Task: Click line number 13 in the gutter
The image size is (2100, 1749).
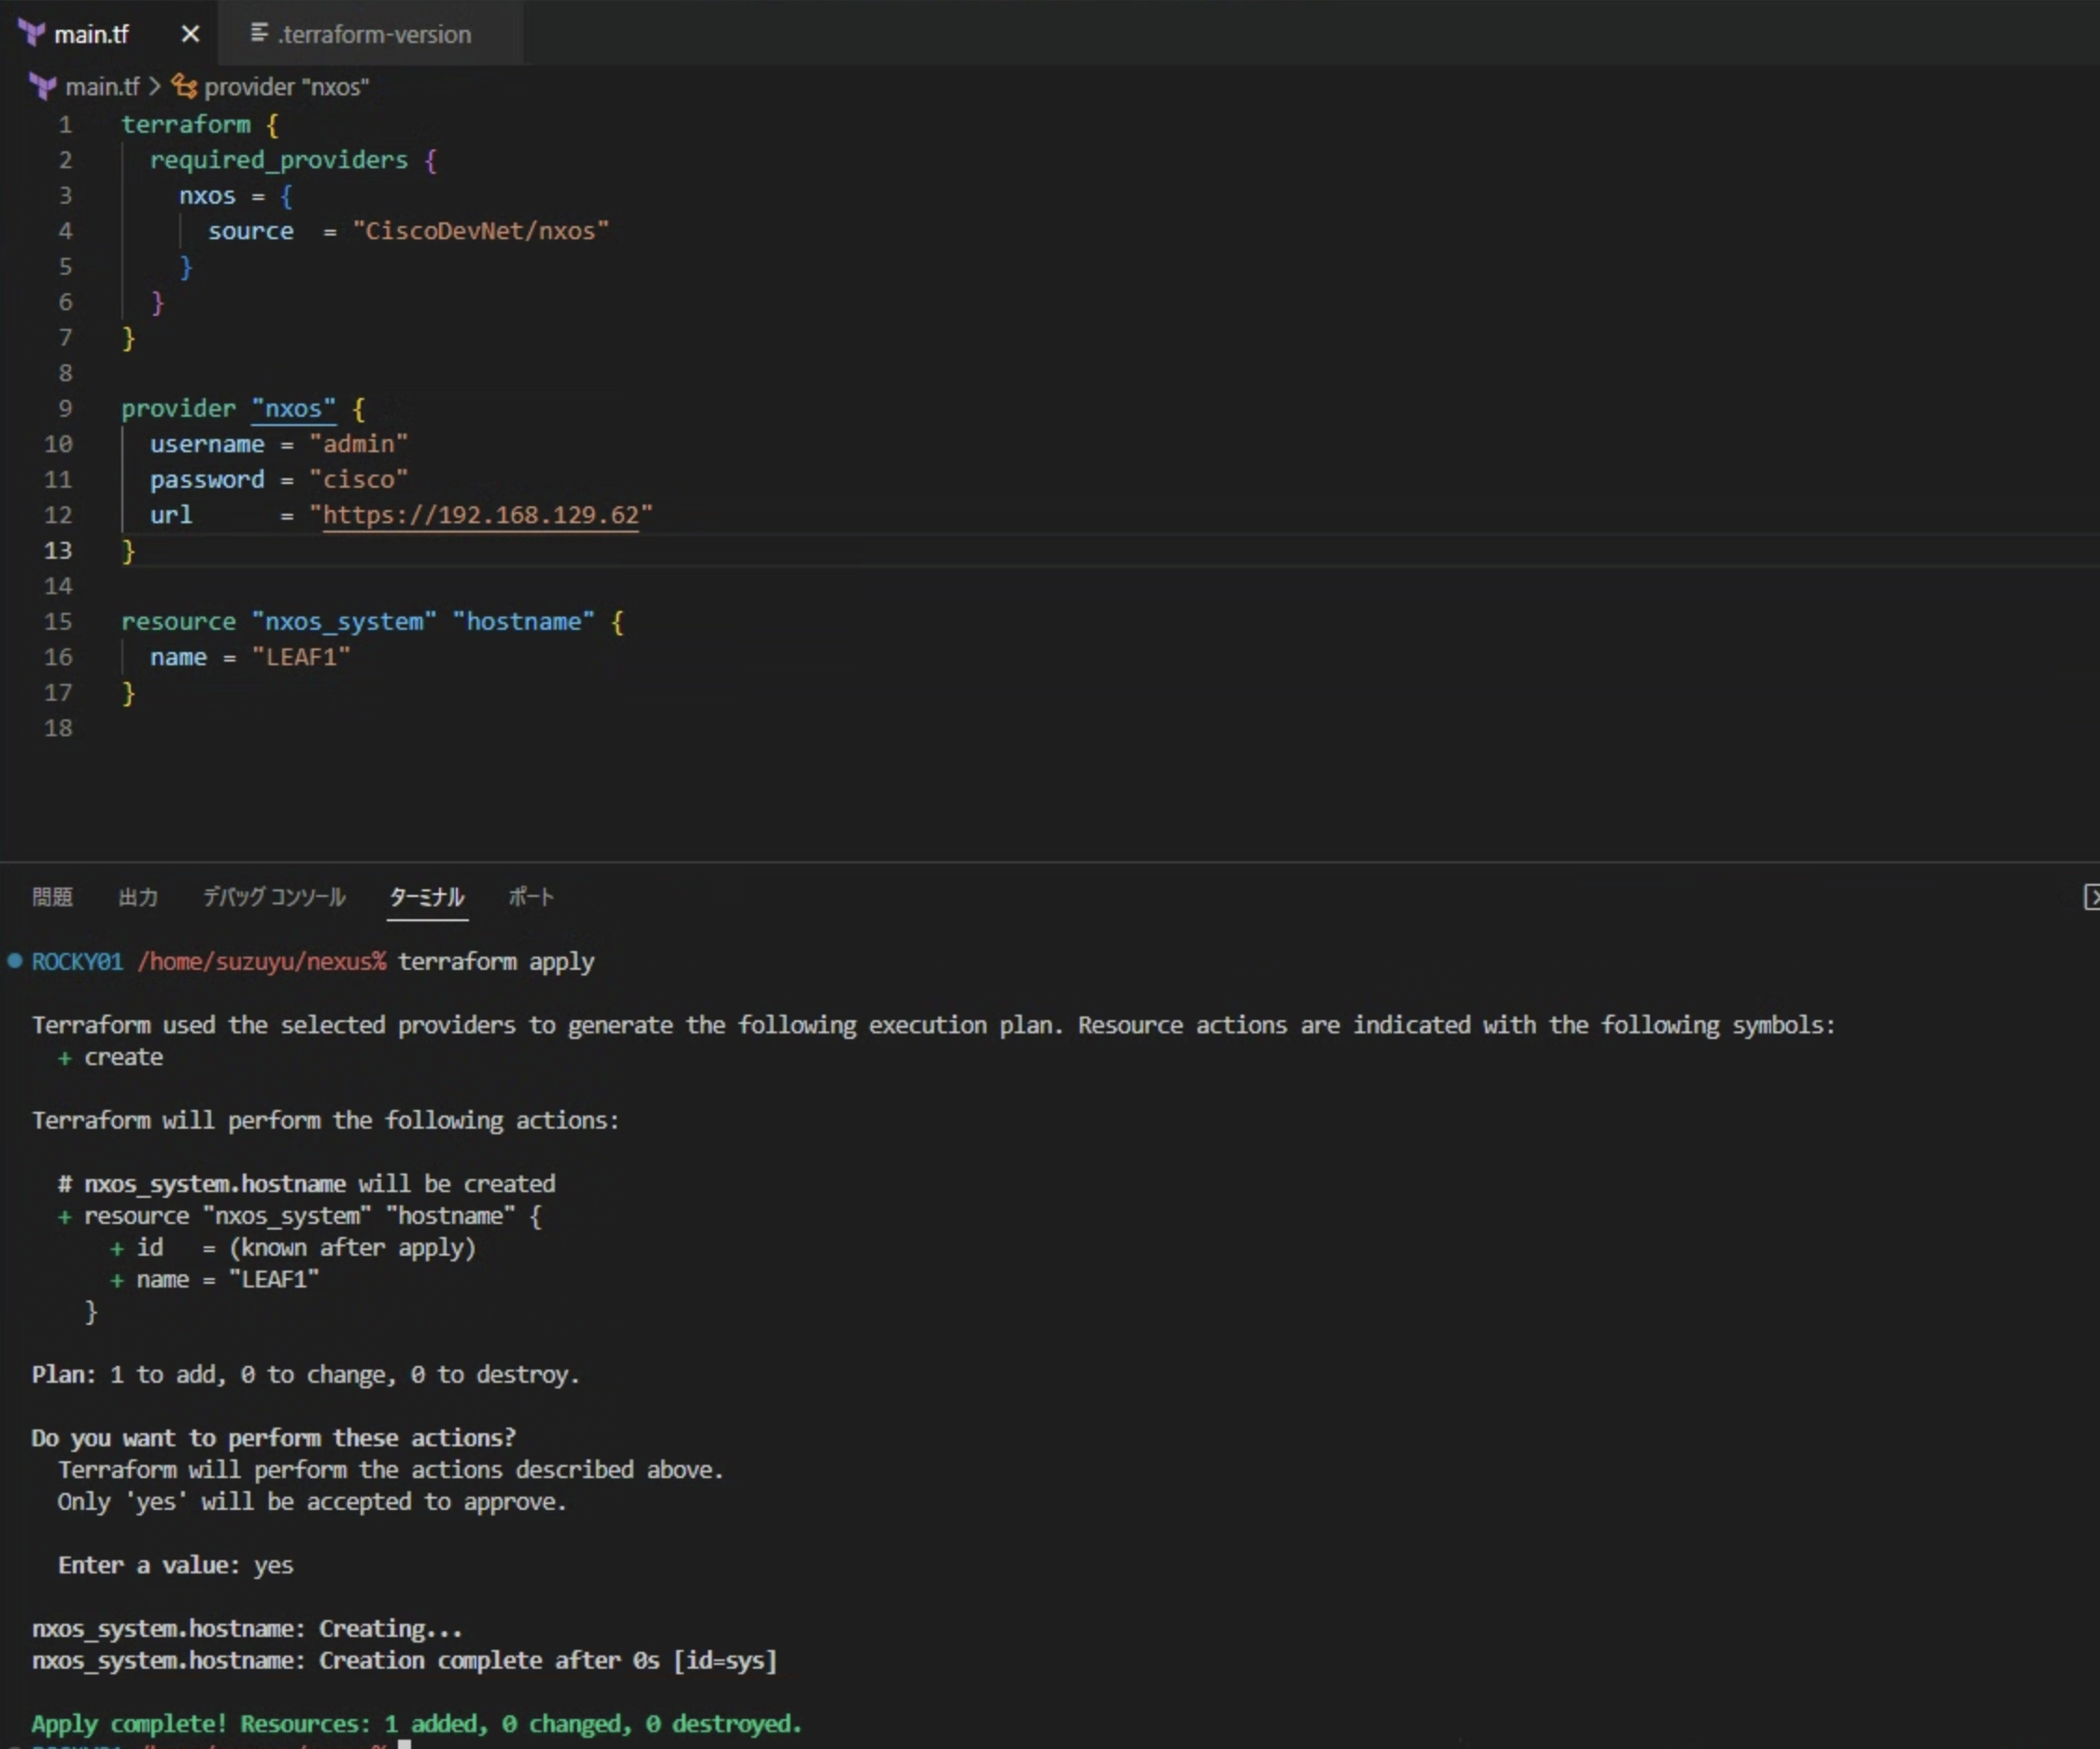Action: coord(58,551)
